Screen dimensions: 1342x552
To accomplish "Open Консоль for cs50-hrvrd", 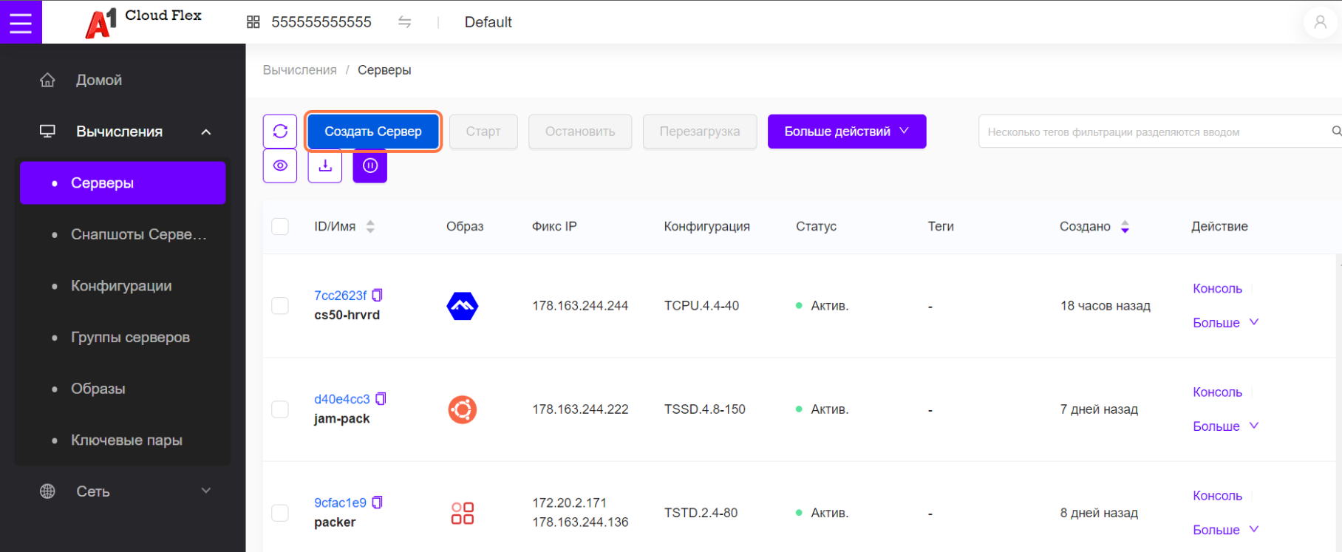I will coord(1217,289).
